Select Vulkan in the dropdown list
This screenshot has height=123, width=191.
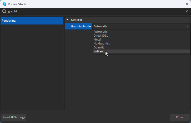coord(98,51)
